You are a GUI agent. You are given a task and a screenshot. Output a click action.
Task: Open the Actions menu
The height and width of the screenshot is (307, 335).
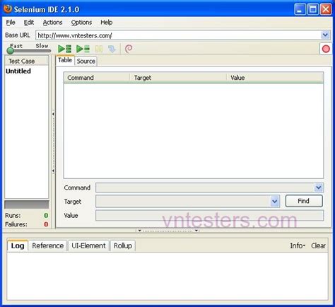click(52, 23)
